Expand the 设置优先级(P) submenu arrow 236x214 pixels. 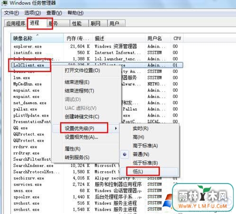pyautogui.click(x=116, y=128)
